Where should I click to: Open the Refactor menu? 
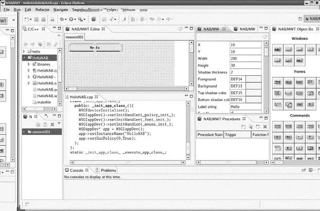[42, 10]
